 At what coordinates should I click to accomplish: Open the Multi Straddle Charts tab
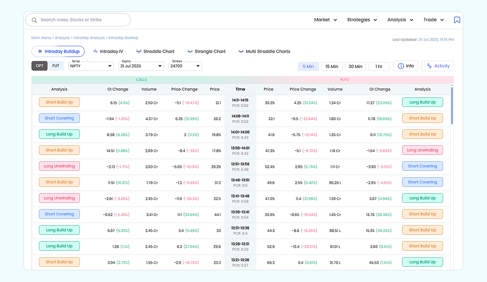pos(264,51)
